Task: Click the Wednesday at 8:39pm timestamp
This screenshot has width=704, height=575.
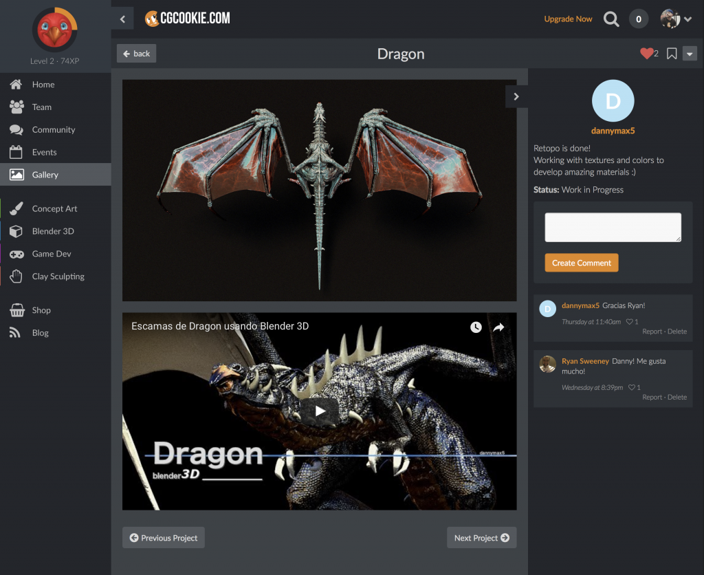Action: [x=592, y=387]
